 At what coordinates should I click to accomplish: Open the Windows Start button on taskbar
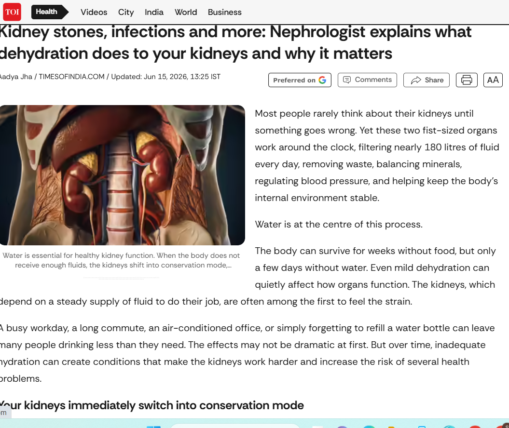coord(153,427)
